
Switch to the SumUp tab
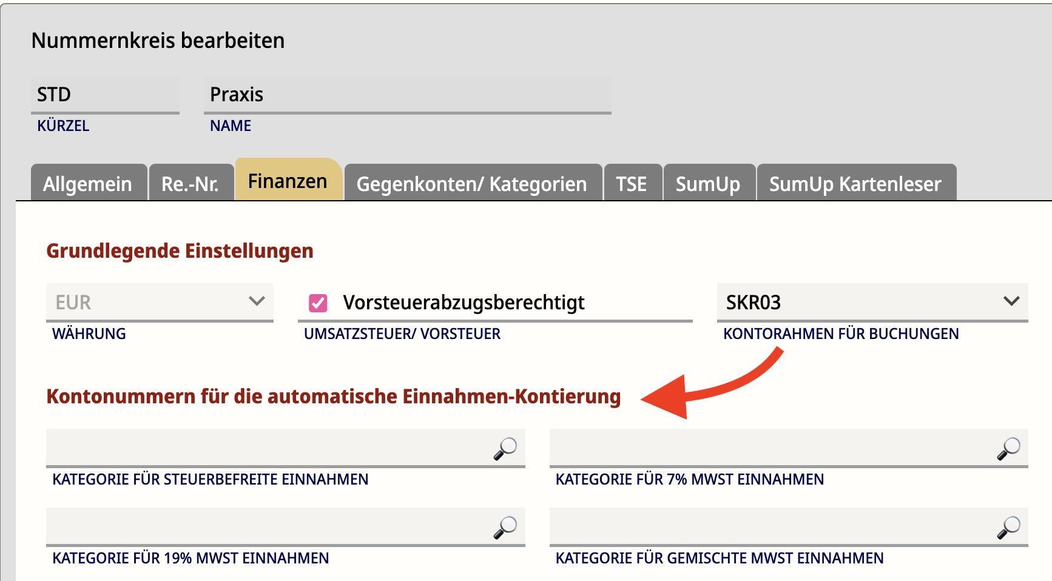tap(708, 184)
